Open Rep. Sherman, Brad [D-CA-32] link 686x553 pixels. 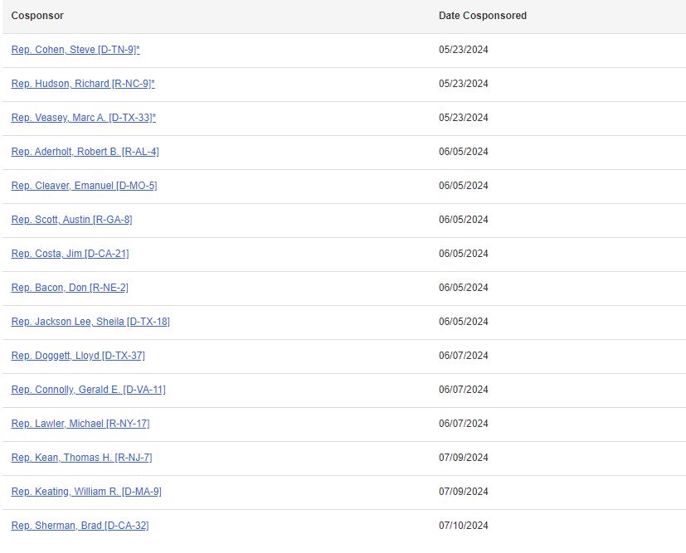click(80, 526)
